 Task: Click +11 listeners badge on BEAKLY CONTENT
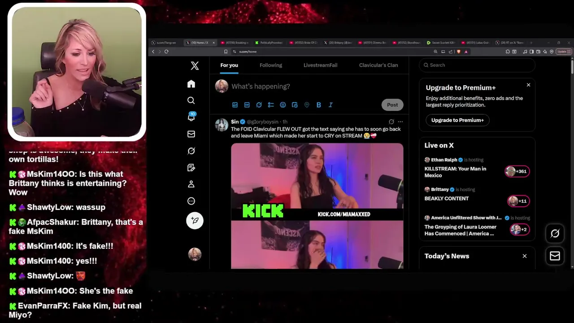[519, 201]
